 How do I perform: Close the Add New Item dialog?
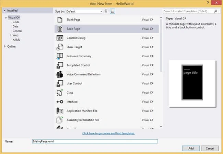coord(216,3)
